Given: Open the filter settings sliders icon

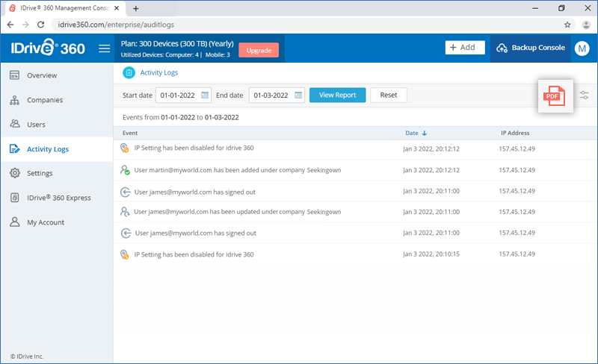Looking at the screenshot, I should tap(585, 95).
